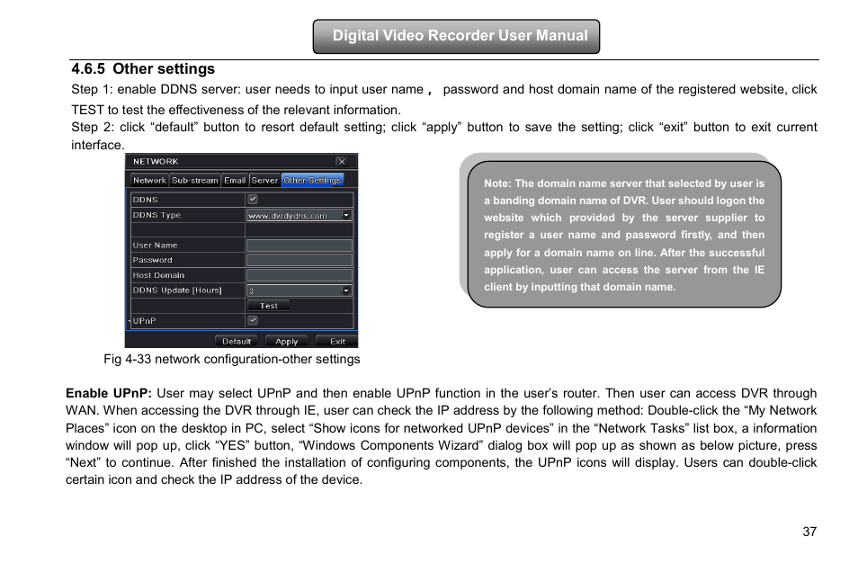This screenshot has width=858, height=572.
Task: Restore settings with the Default button
Action: [x=237, y=341]
